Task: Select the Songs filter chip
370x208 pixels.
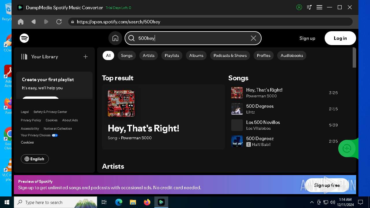Action: point(127,55)
